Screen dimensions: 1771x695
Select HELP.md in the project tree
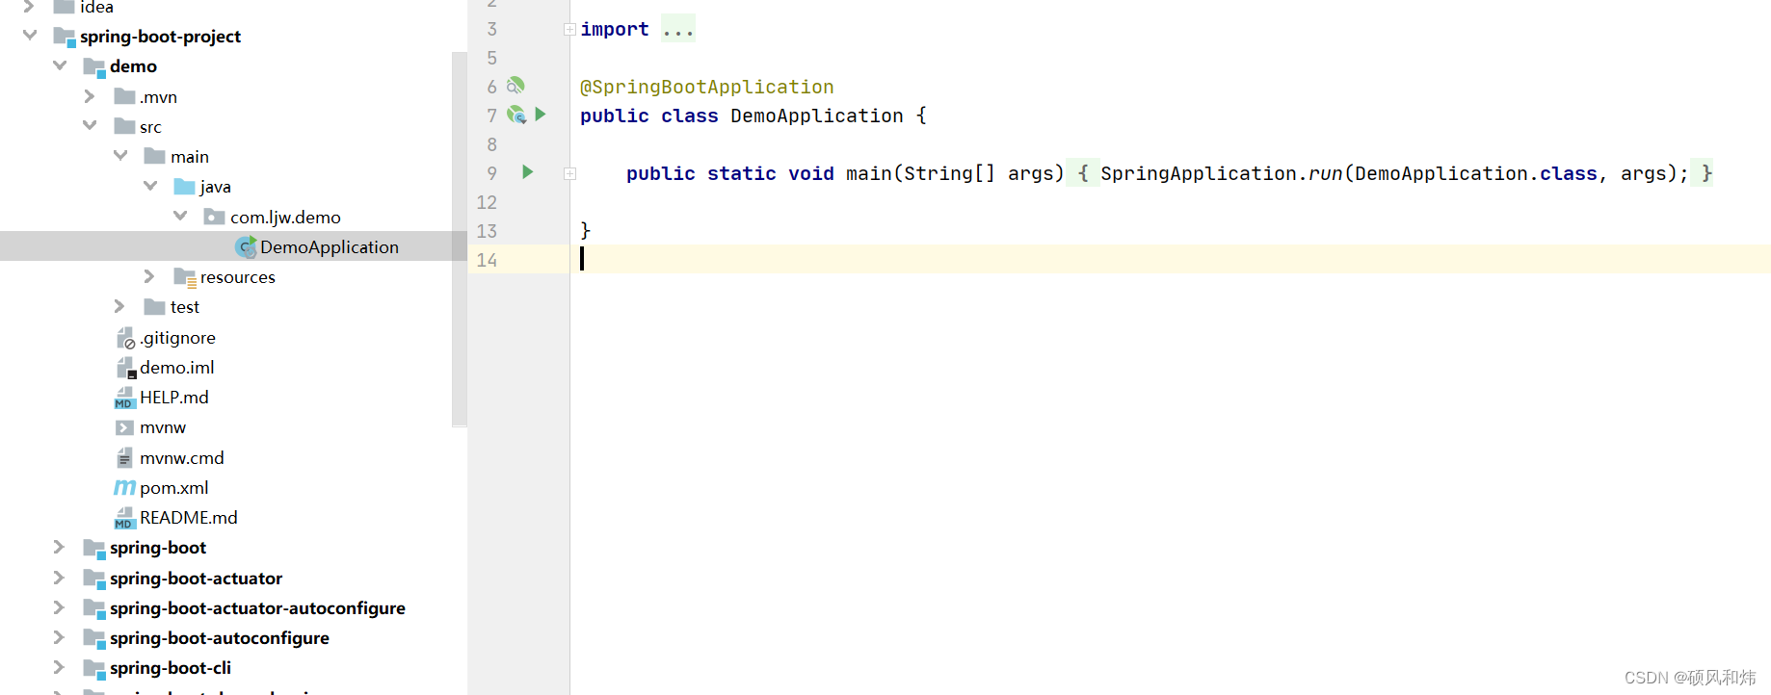(x=174, y=398)
